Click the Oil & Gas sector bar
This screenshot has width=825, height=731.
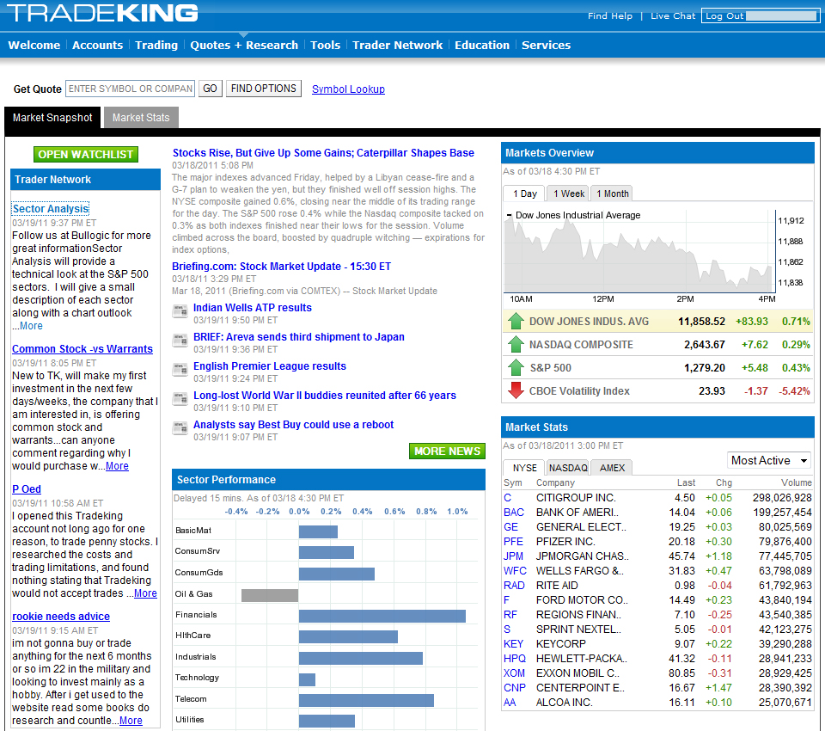(270, 595)
